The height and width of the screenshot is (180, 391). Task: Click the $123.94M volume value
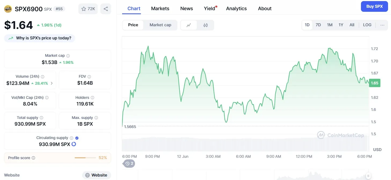tap(18, 83)
